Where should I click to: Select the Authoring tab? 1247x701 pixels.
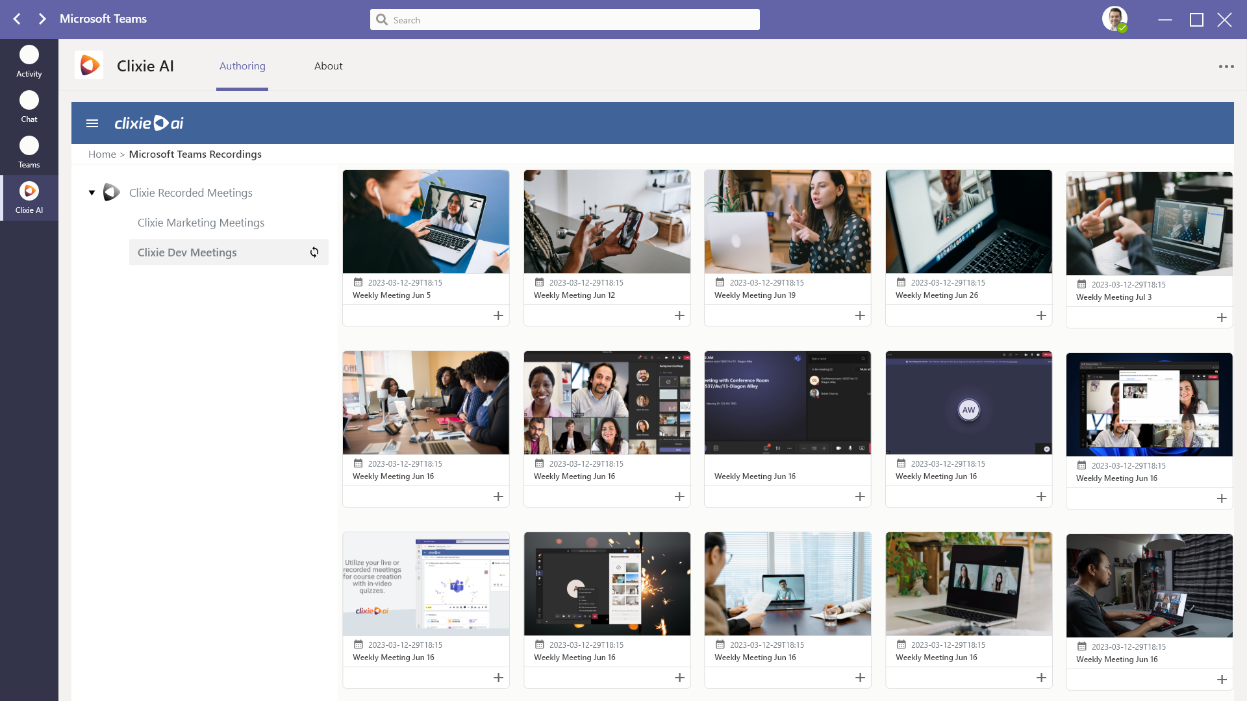point(242,66)
